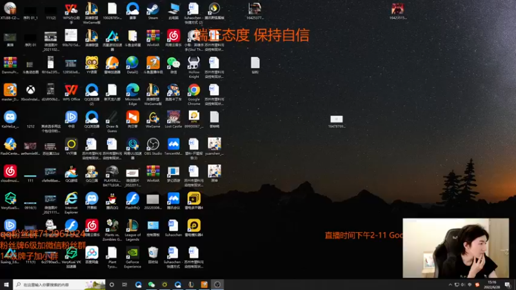Open the master_D... orange shortcut
The width and height of the screenshot is (516, 290).
tap(10, 92)
